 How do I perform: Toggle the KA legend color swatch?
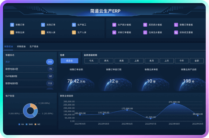click(x=19, y=124)
